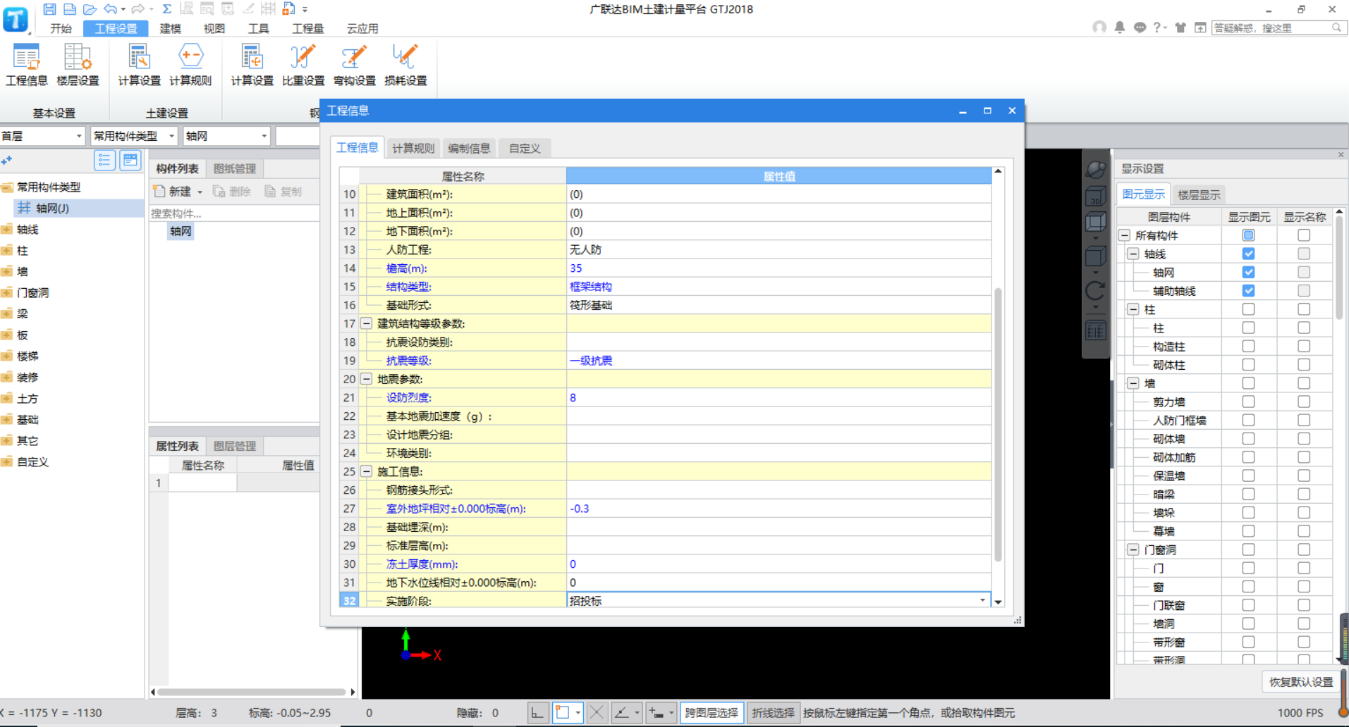Click the Sigma summary calculate icon
This screenshot has width=1349, height=727.
tap(167, 9)
